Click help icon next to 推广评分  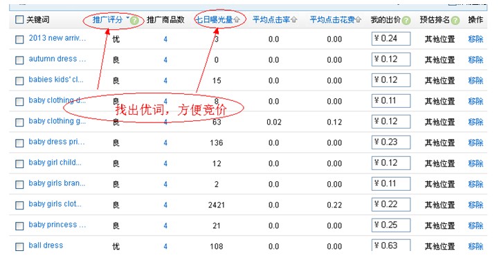[135, 21]
